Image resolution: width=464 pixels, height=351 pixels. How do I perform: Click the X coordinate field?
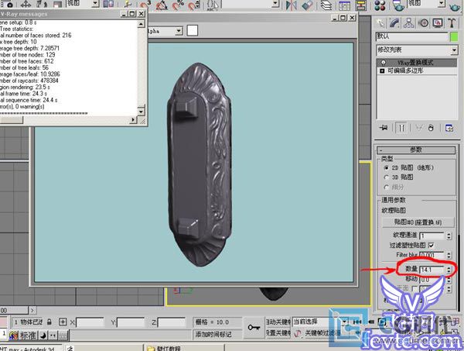click(90, 322)
